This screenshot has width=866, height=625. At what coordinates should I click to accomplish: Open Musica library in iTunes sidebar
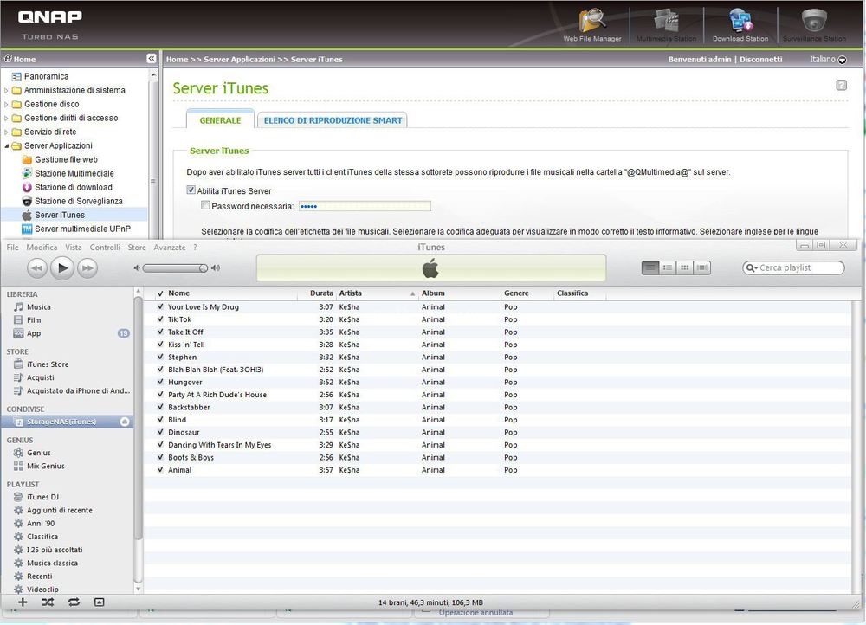pyautogui.click(x=39, y=307)
